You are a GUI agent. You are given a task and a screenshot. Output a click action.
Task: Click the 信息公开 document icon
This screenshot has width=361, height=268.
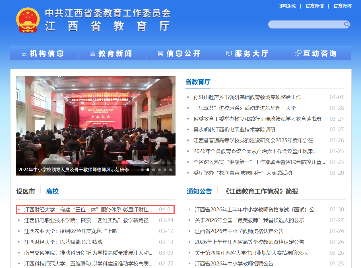161,53
